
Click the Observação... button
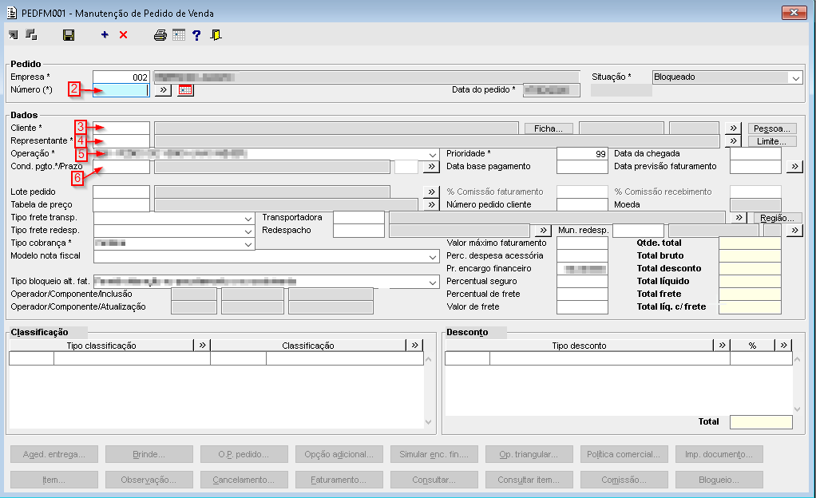coord(149,480)
